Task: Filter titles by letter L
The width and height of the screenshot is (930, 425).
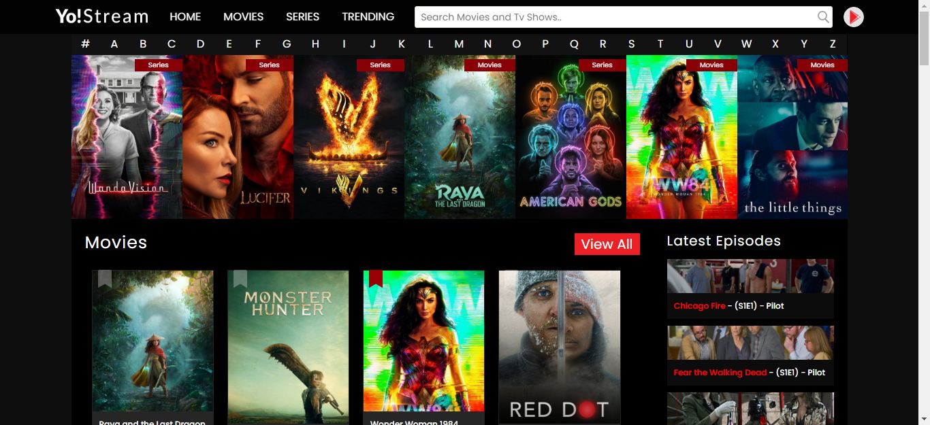Action: coord(430,44)
